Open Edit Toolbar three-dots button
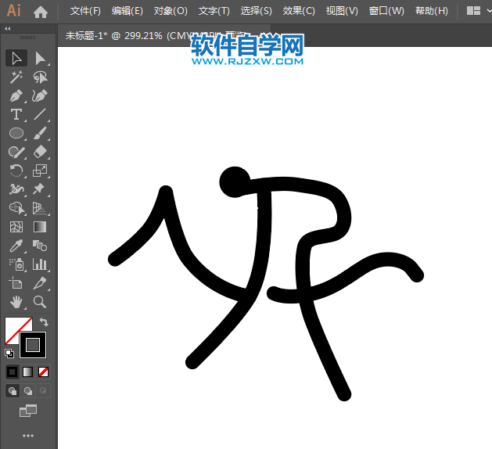Image resolution: width=492 pixels, height=449 pixels. (28, 436)
